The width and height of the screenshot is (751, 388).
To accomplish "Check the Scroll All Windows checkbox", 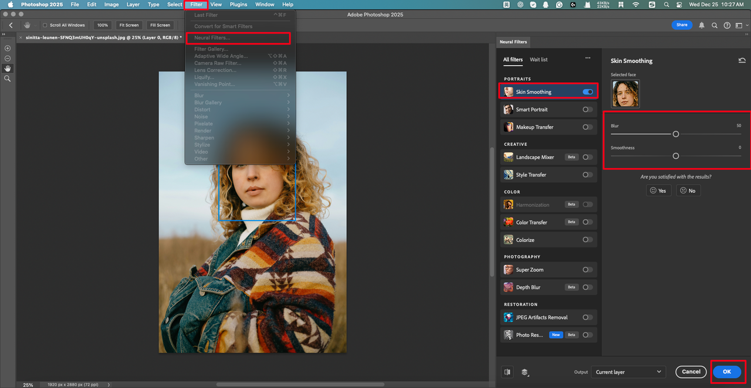I will pos(45,25).
